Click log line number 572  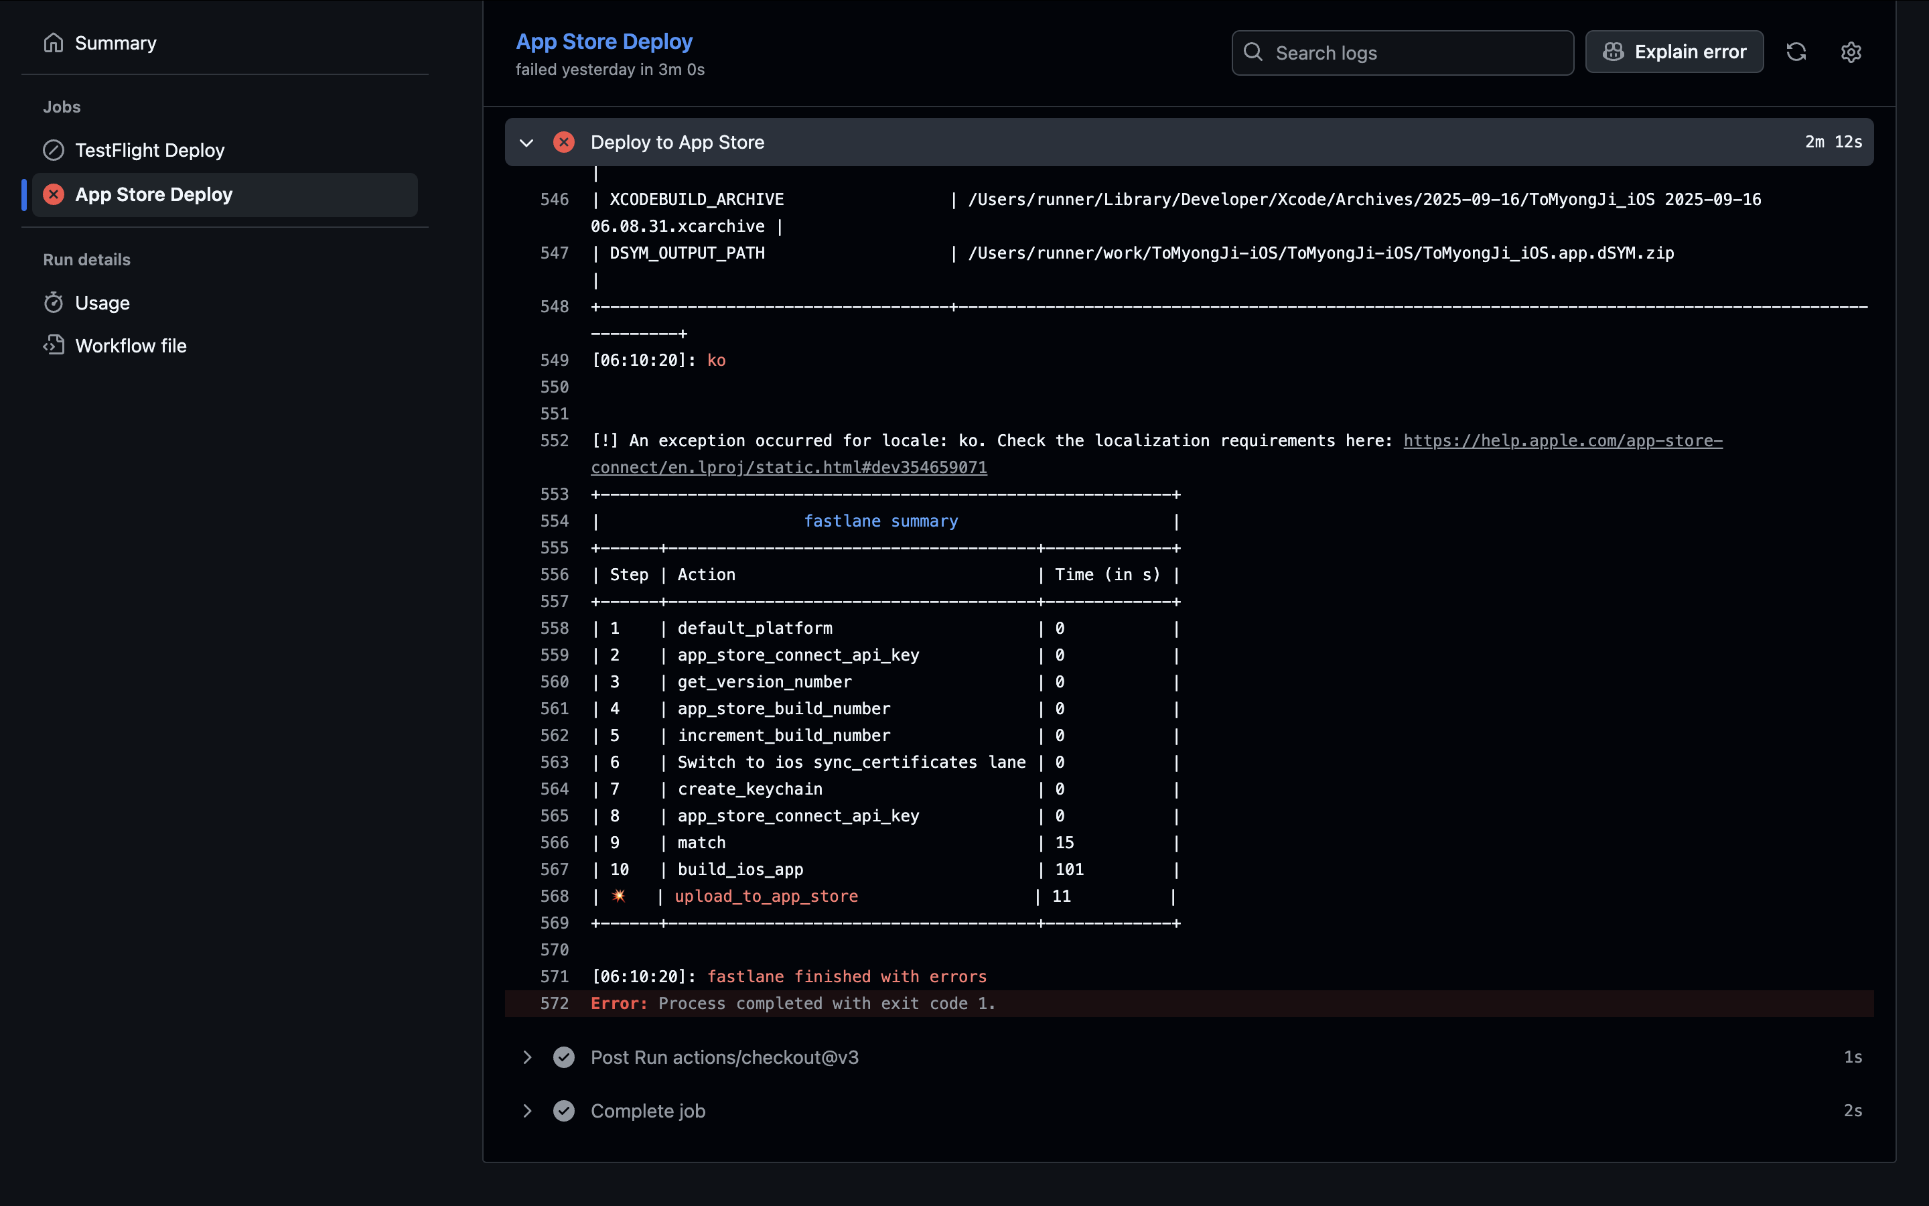point(554,1004)
